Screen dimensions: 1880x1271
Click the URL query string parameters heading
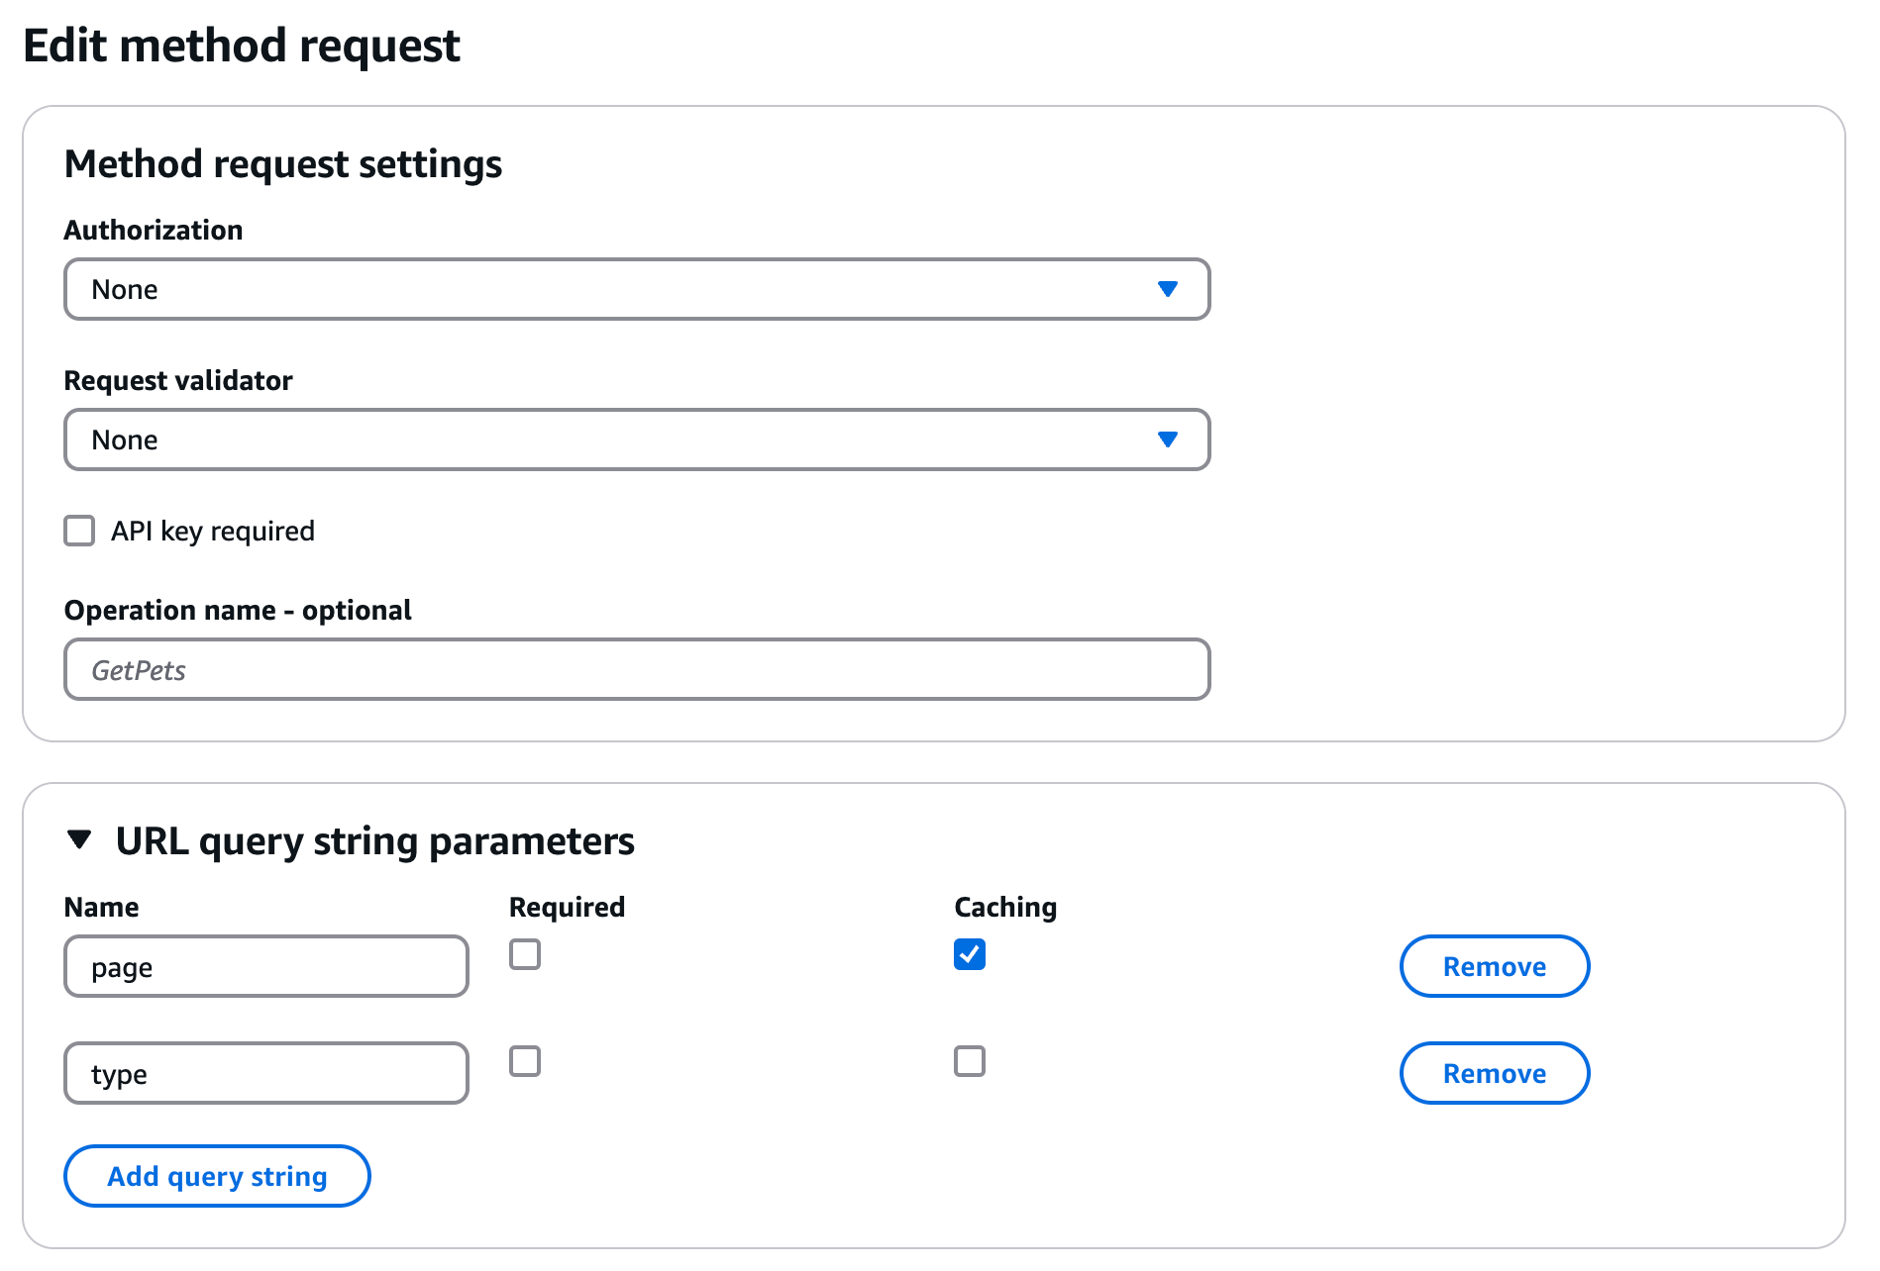tap(374, 840)
